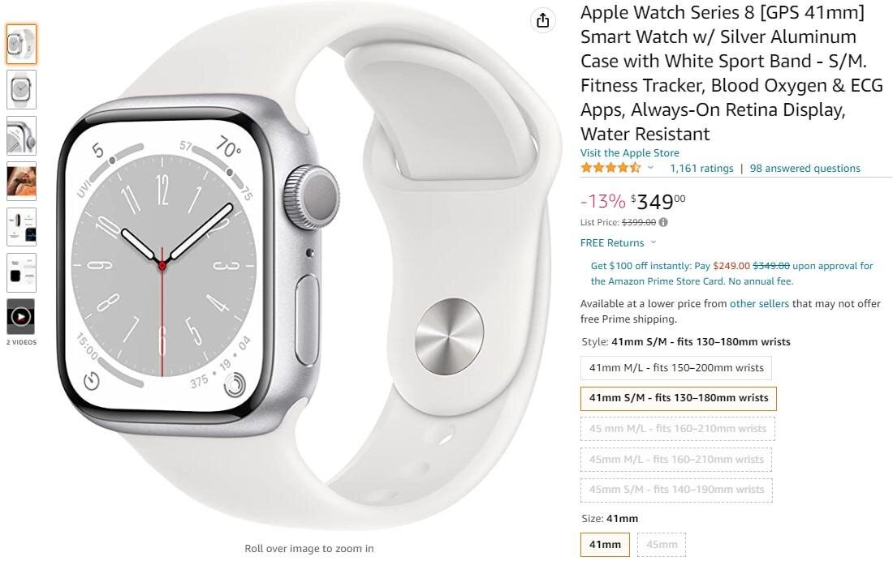This screenshot has width=893, height=561.
Task: Open 98 answered questions link
Action: pyautogui.click(x=805, y=169)
